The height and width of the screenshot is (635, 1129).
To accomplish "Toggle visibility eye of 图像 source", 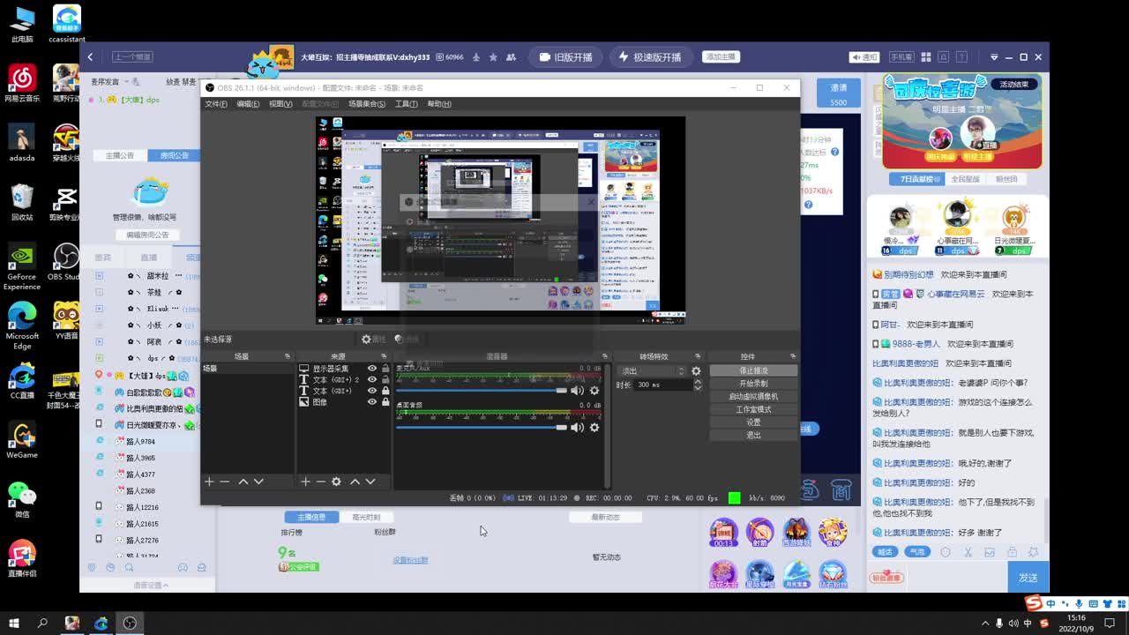I will click(372, 401).
